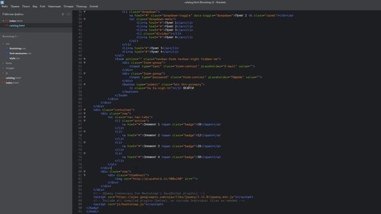
Task: Fold the submit button block on line 56
Action: tap(85, 84)
